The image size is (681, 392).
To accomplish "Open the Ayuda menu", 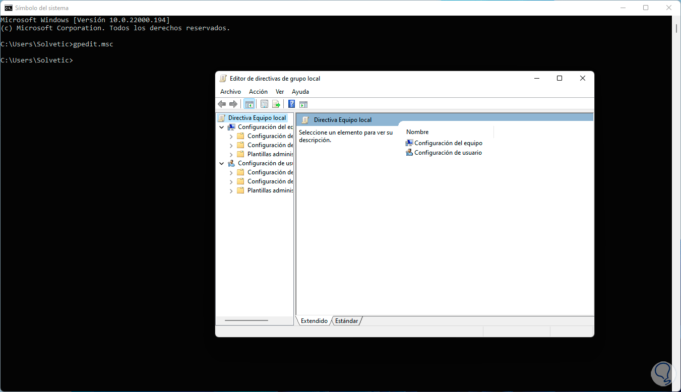I will click(x=300, y=92).
